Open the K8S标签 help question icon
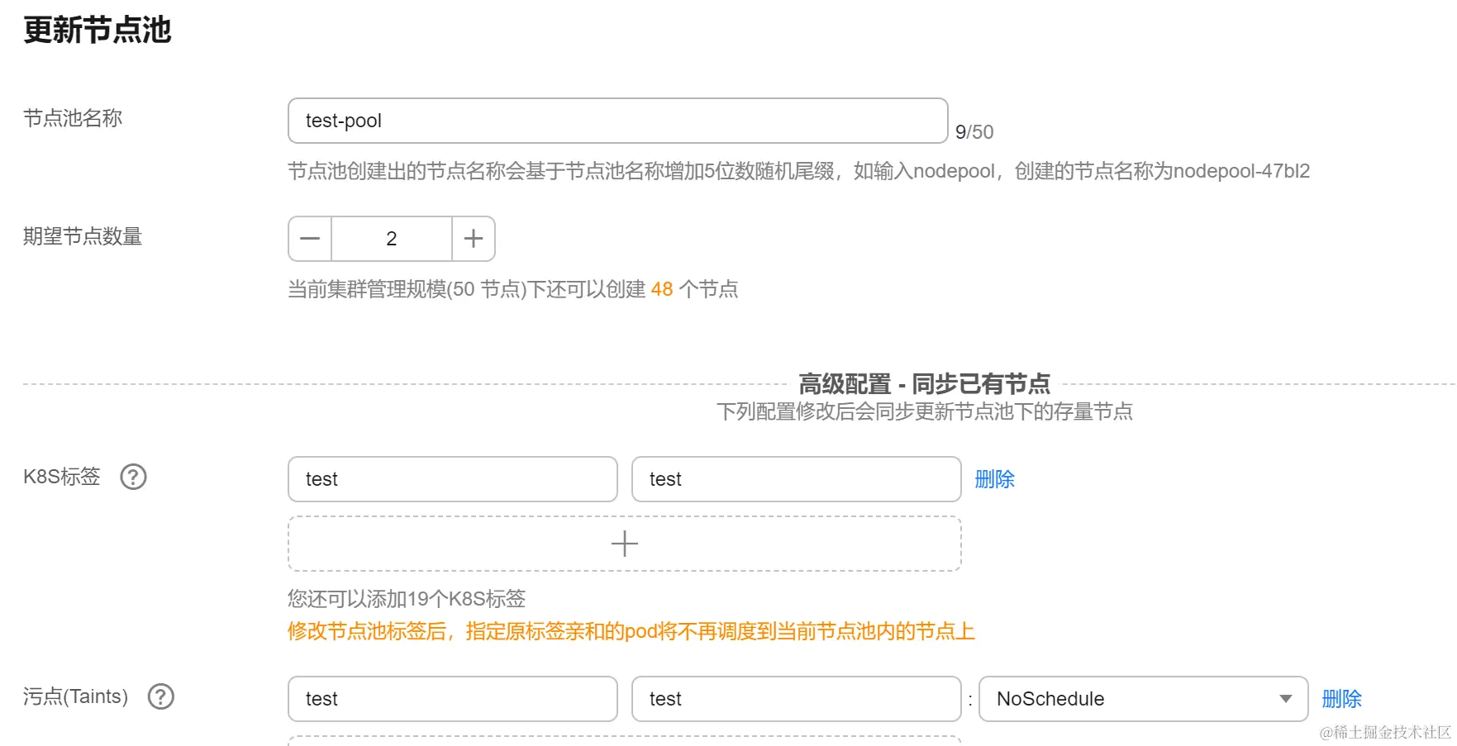 pyautogui.click(x=133, y=477)
